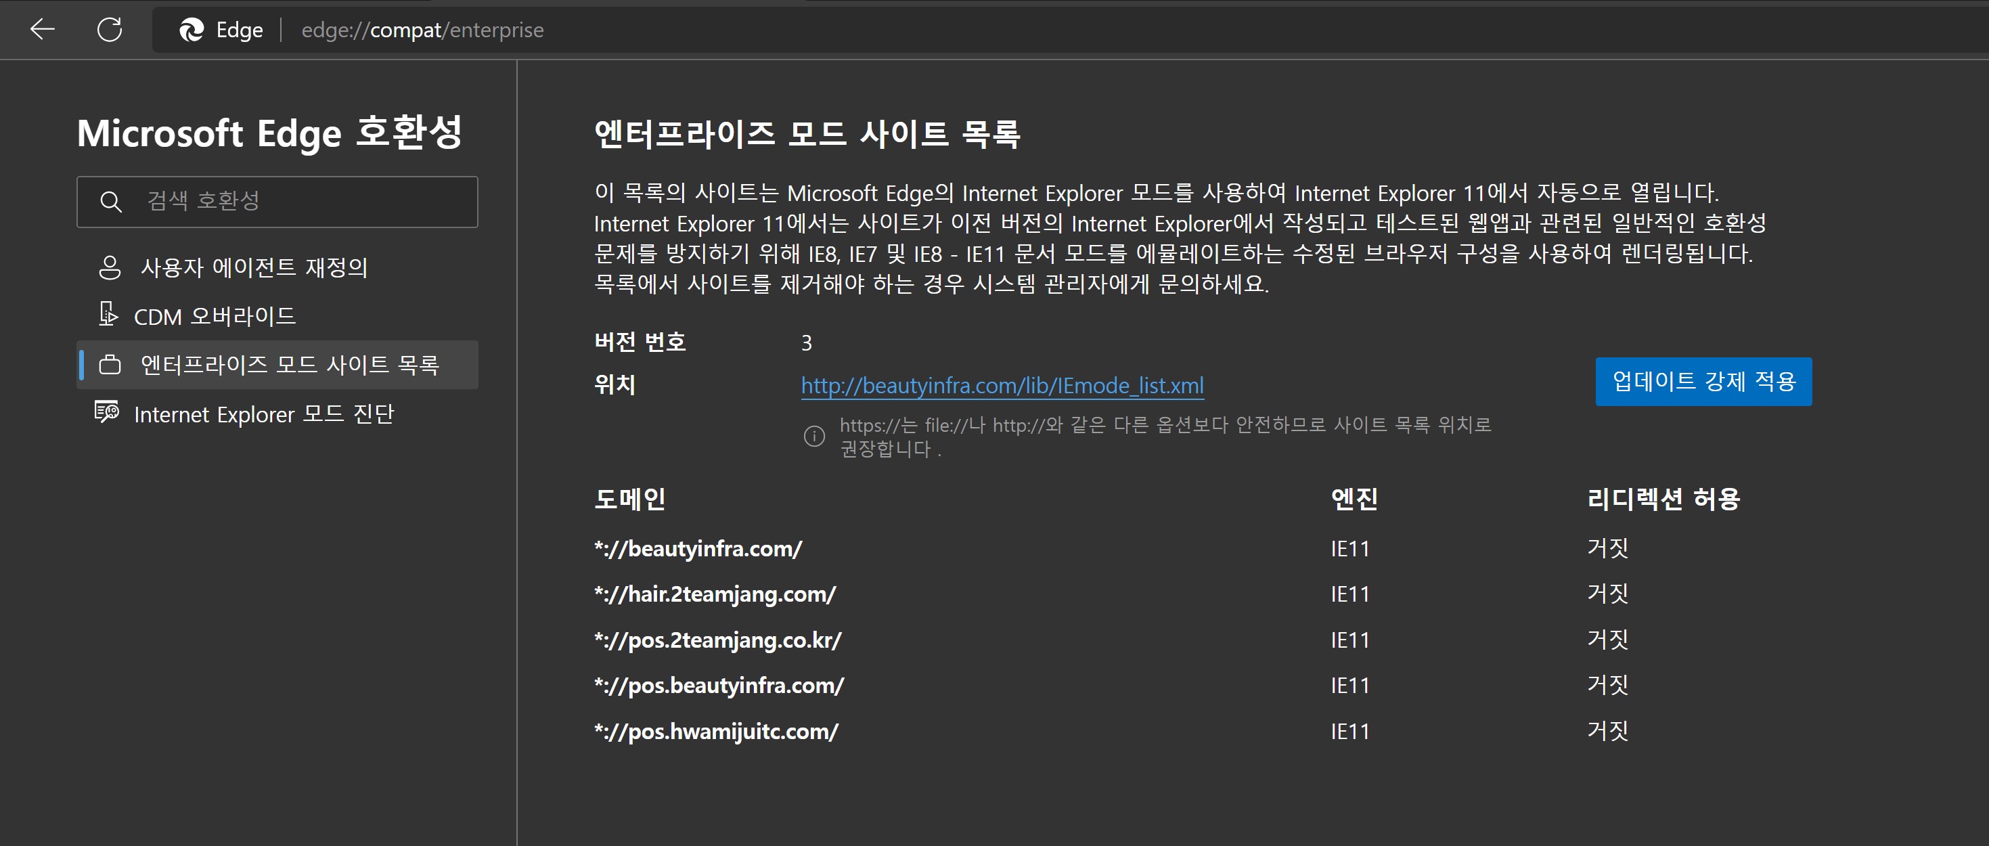Click the 엔진 column header
Viewport: 1989px width, 846px height.
pyautogui.click(x=1354, y=499)
